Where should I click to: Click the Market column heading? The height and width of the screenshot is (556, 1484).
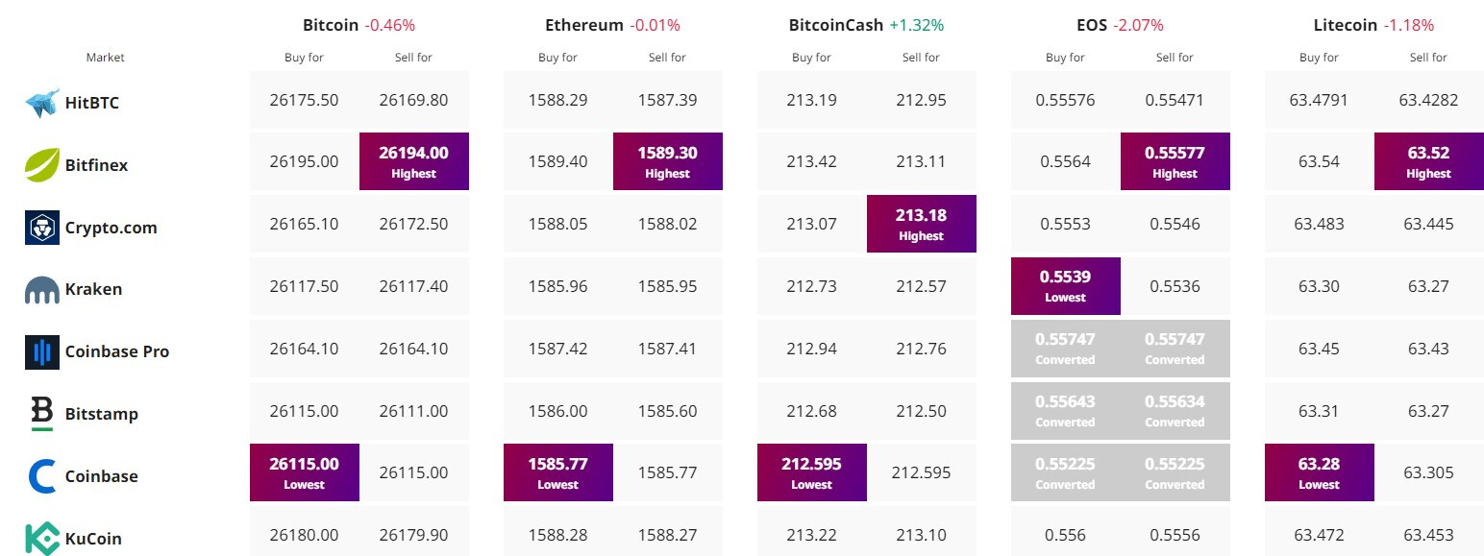tap(105, 57)
